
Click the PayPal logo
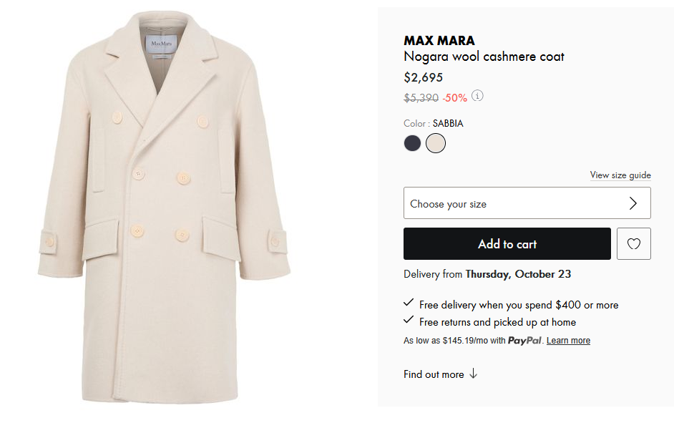pyautogui.click(x=524, y=341)
